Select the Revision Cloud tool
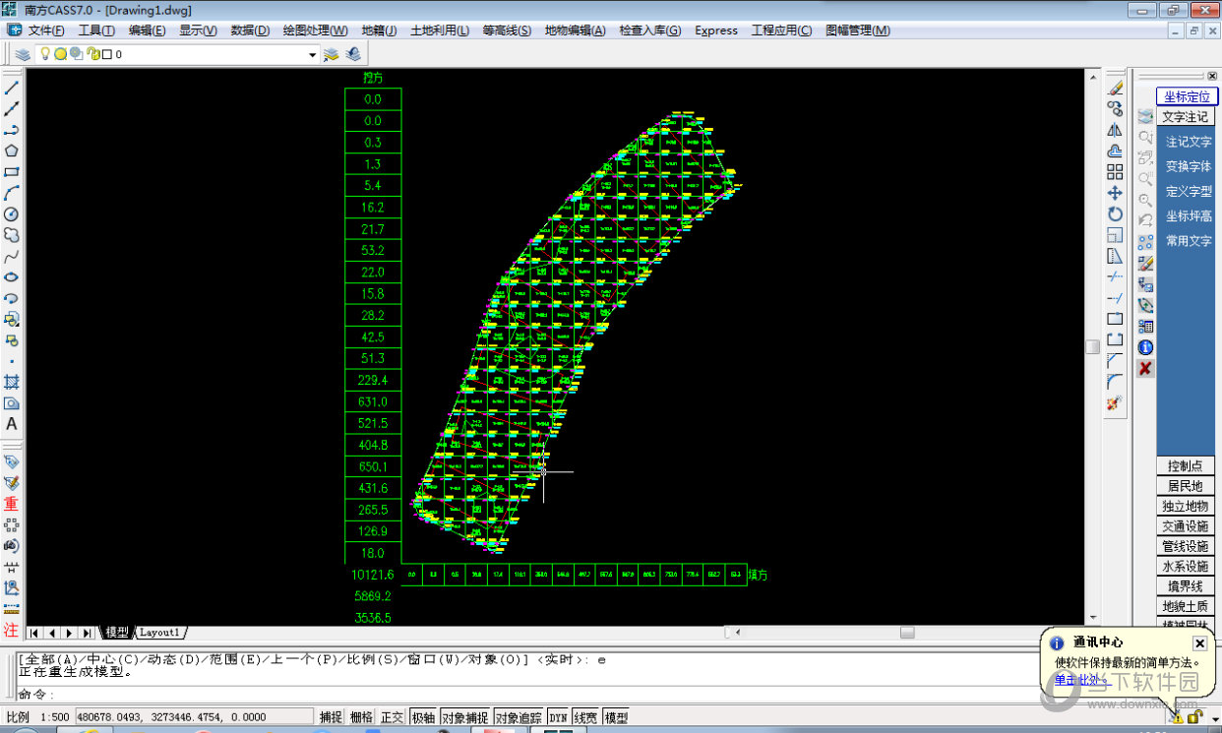Viewport: 1222px width, 733px height. (12, 235)
